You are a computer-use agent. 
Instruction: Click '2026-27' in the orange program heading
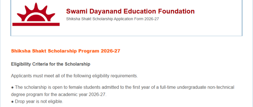coord(110,51)
